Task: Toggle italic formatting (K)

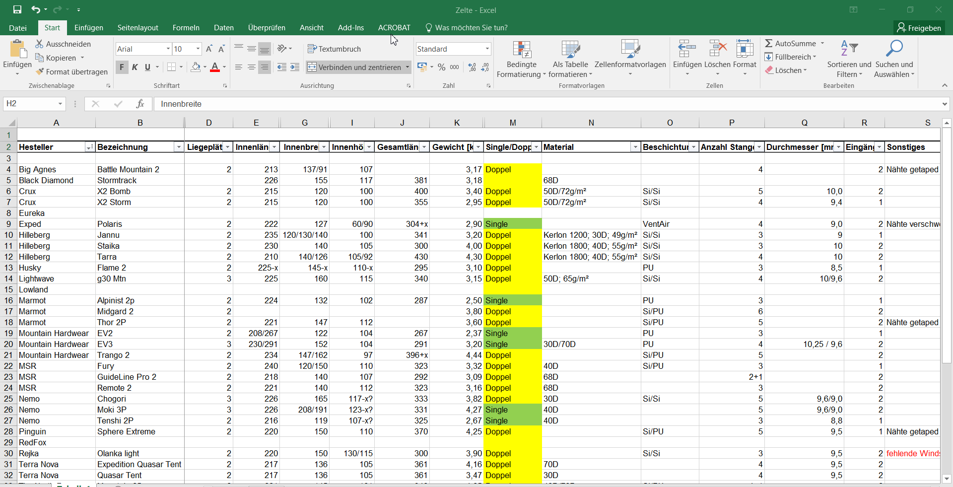Action: (x=135, y=67)
